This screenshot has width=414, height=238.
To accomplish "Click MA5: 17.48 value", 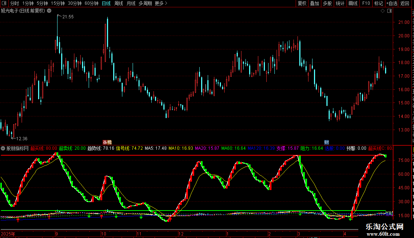I will 155,148.
